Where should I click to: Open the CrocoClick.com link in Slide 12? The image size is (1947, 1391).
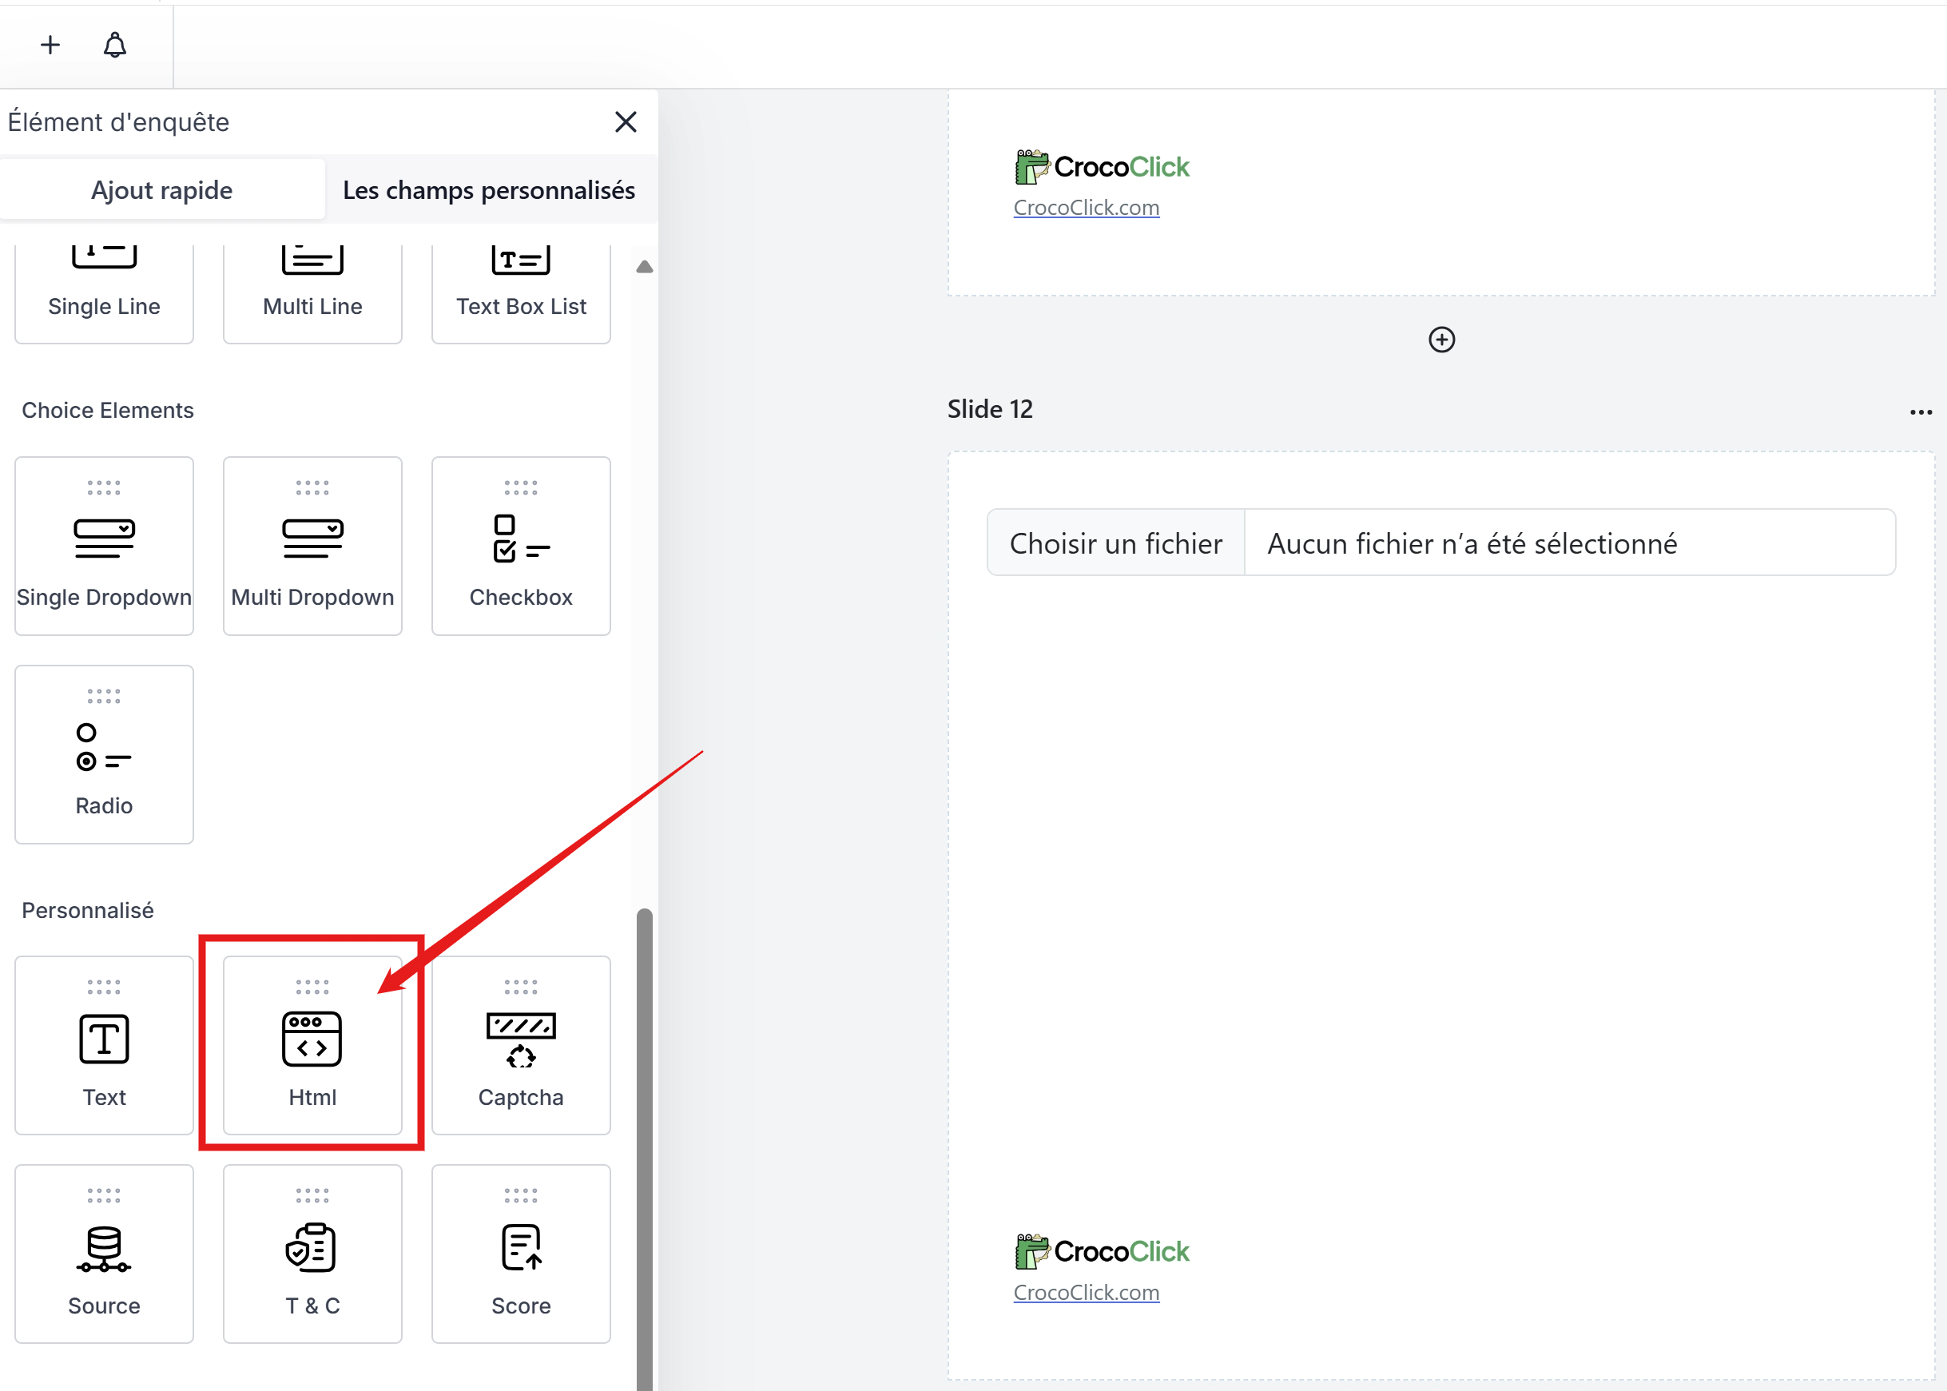tap(1085, 1292)
